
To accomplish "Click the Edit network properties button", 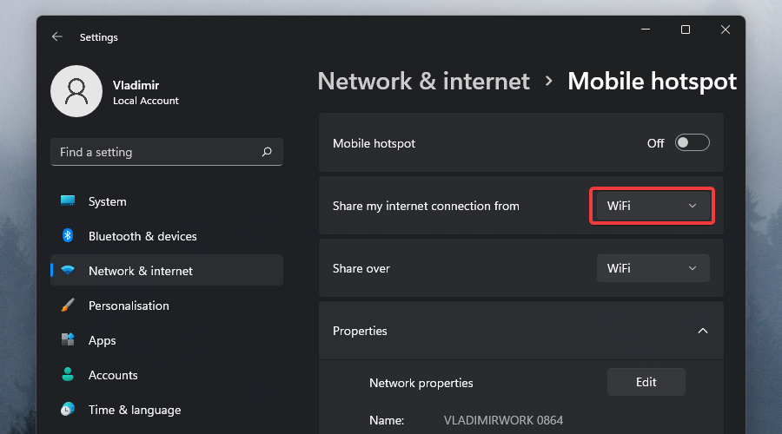I will click(646, 382).
